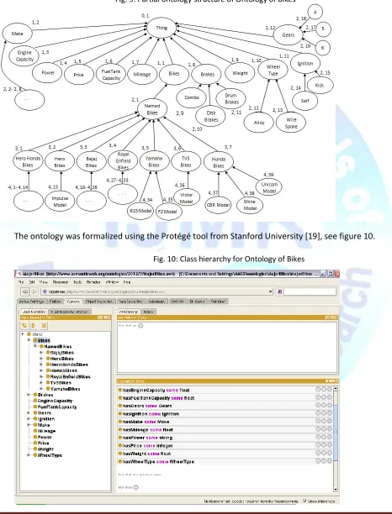This screenshot has height=514, width=392.
Task: Click the ontology icon in the address bar
Action: click(45, 291)
